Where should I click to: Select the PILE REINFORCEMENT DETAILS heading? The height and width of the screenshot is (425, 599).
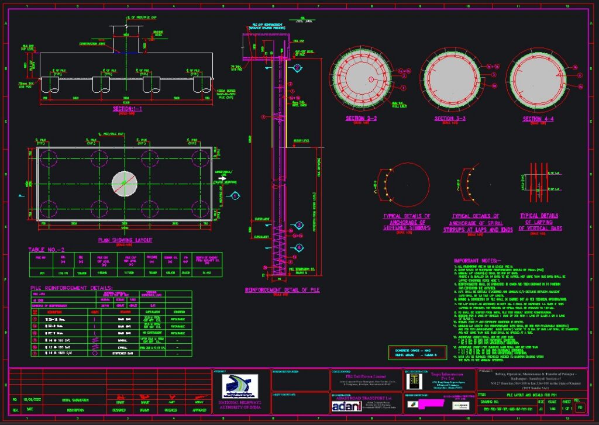point(71,288)
